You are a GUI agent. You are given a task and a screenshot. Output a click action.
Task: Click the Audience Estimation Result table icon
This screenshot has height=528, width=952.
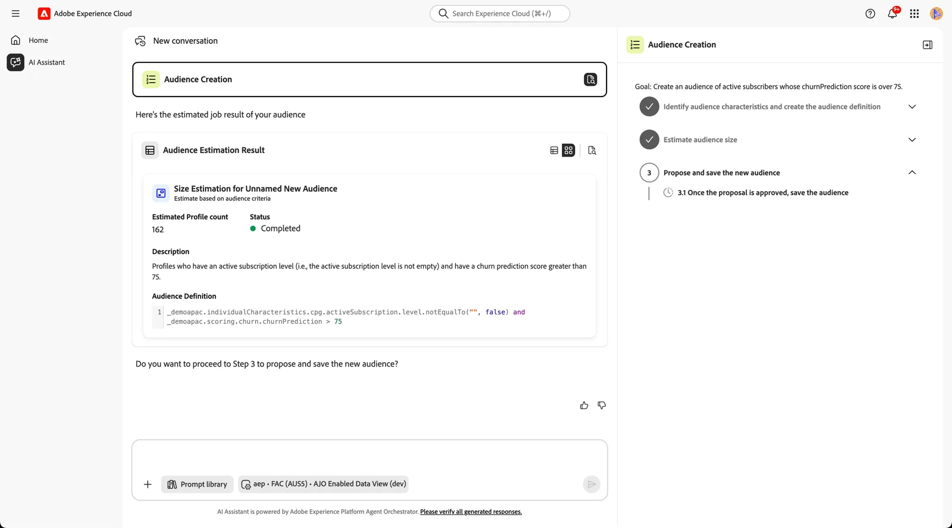tap(150, 150)
